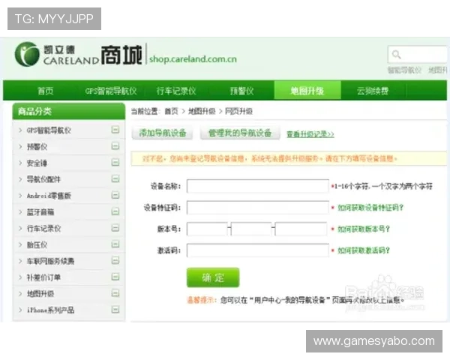Focus the second 版本号 input box
This screenshot has height=360, width=450.
pyautogui.click(x=251, y=229)
